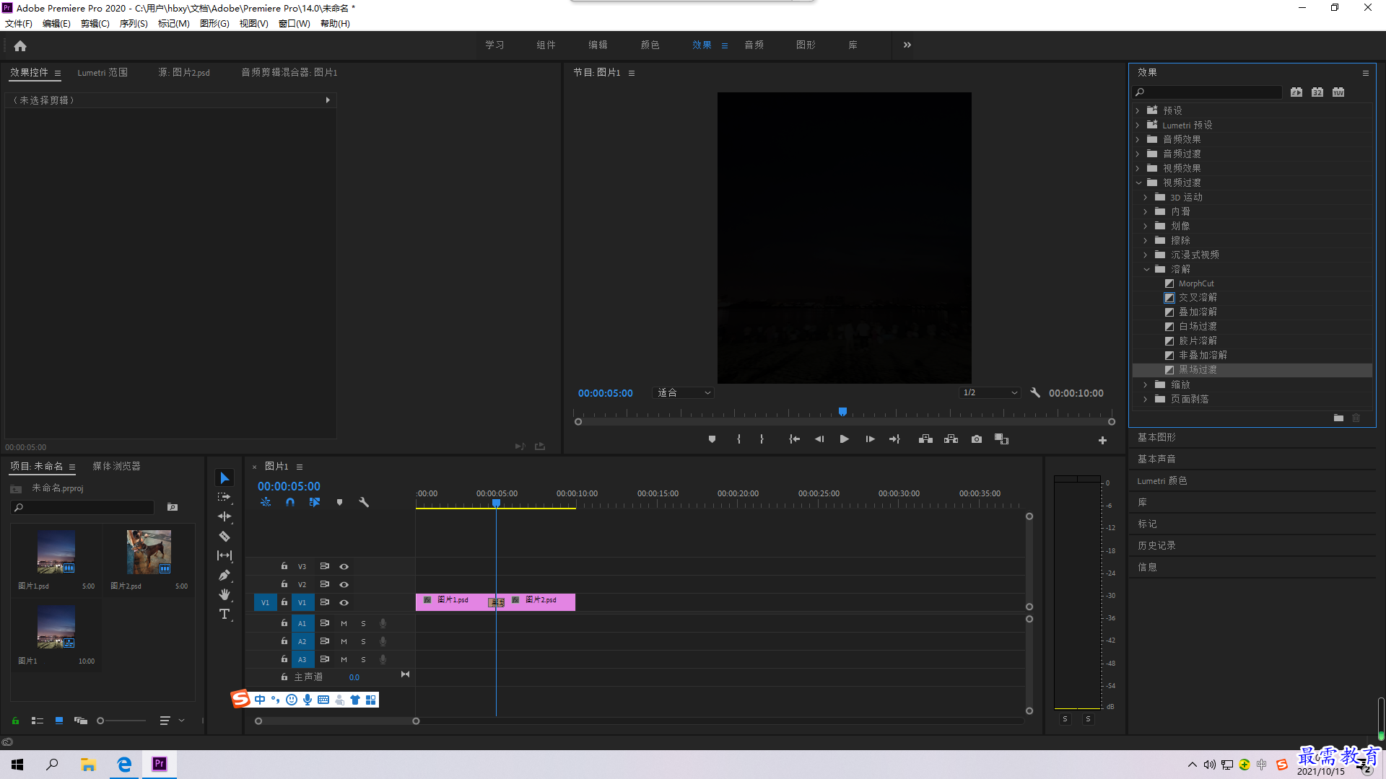
Task: Open the 1/2 playback resolution dropdown
Action: 990,393
